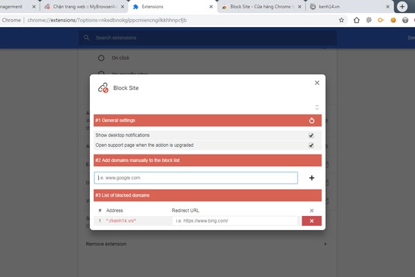Click the clear-all X in blocked list header
Screen dimensions: 415x277
[x=311, y=210]
